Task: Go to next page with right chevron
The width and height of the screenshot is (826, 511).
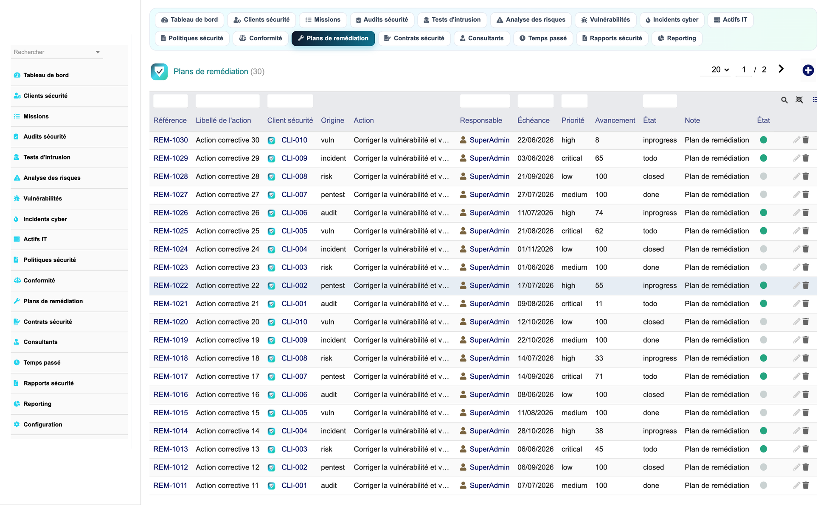Action: coord(781,69)
